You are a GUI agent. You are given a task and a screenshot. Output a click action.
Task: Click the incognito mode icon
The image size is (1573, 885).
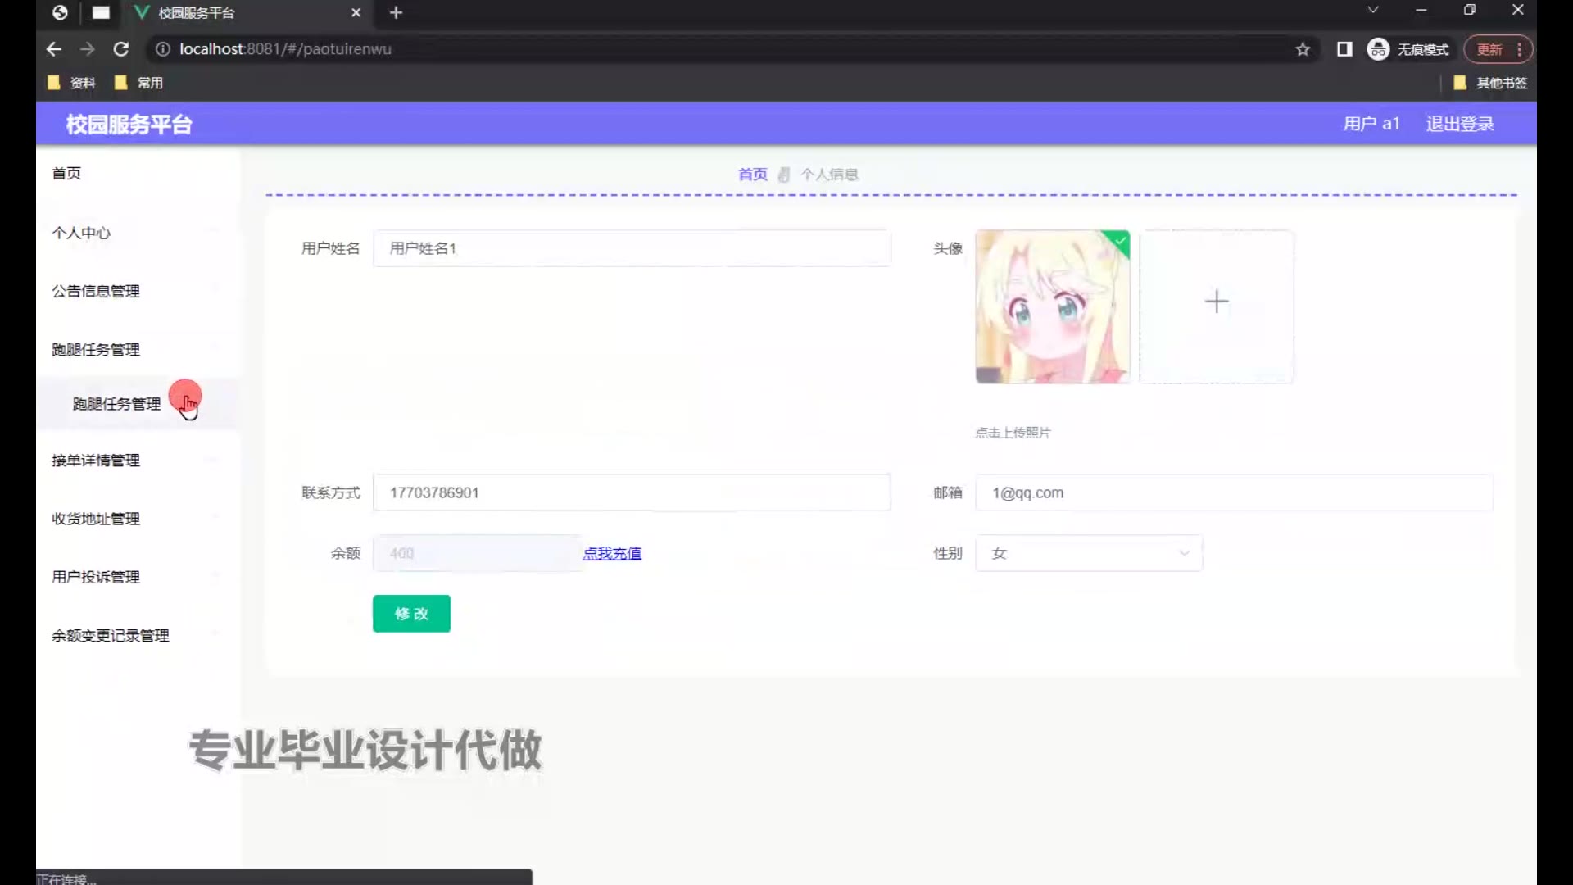1378,49
